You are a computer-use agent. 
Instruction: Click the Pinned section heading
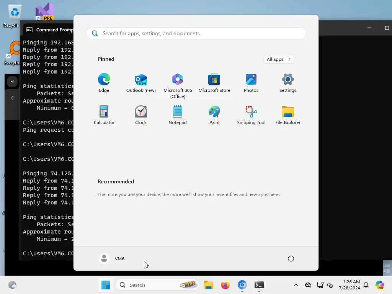point(106,59)
